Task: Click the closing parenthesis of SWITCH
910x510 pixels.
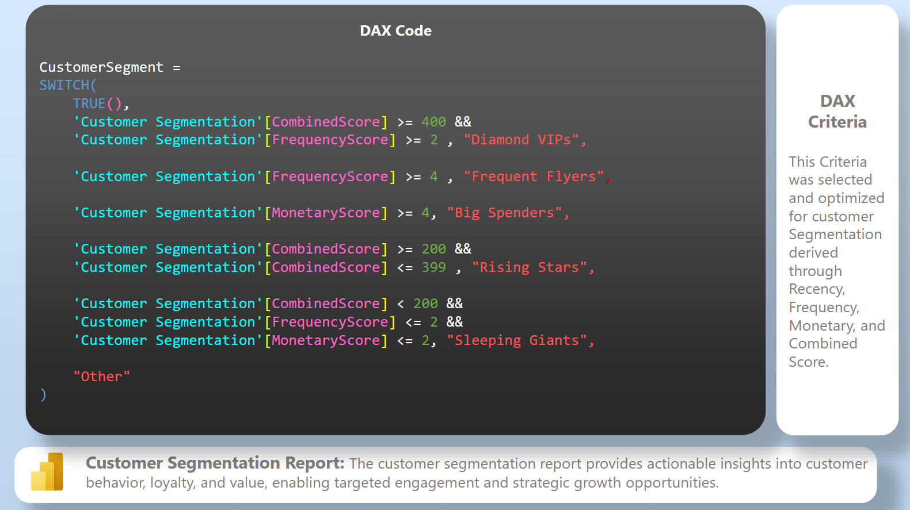Action: pyautogui.click(x=43, y=394)
